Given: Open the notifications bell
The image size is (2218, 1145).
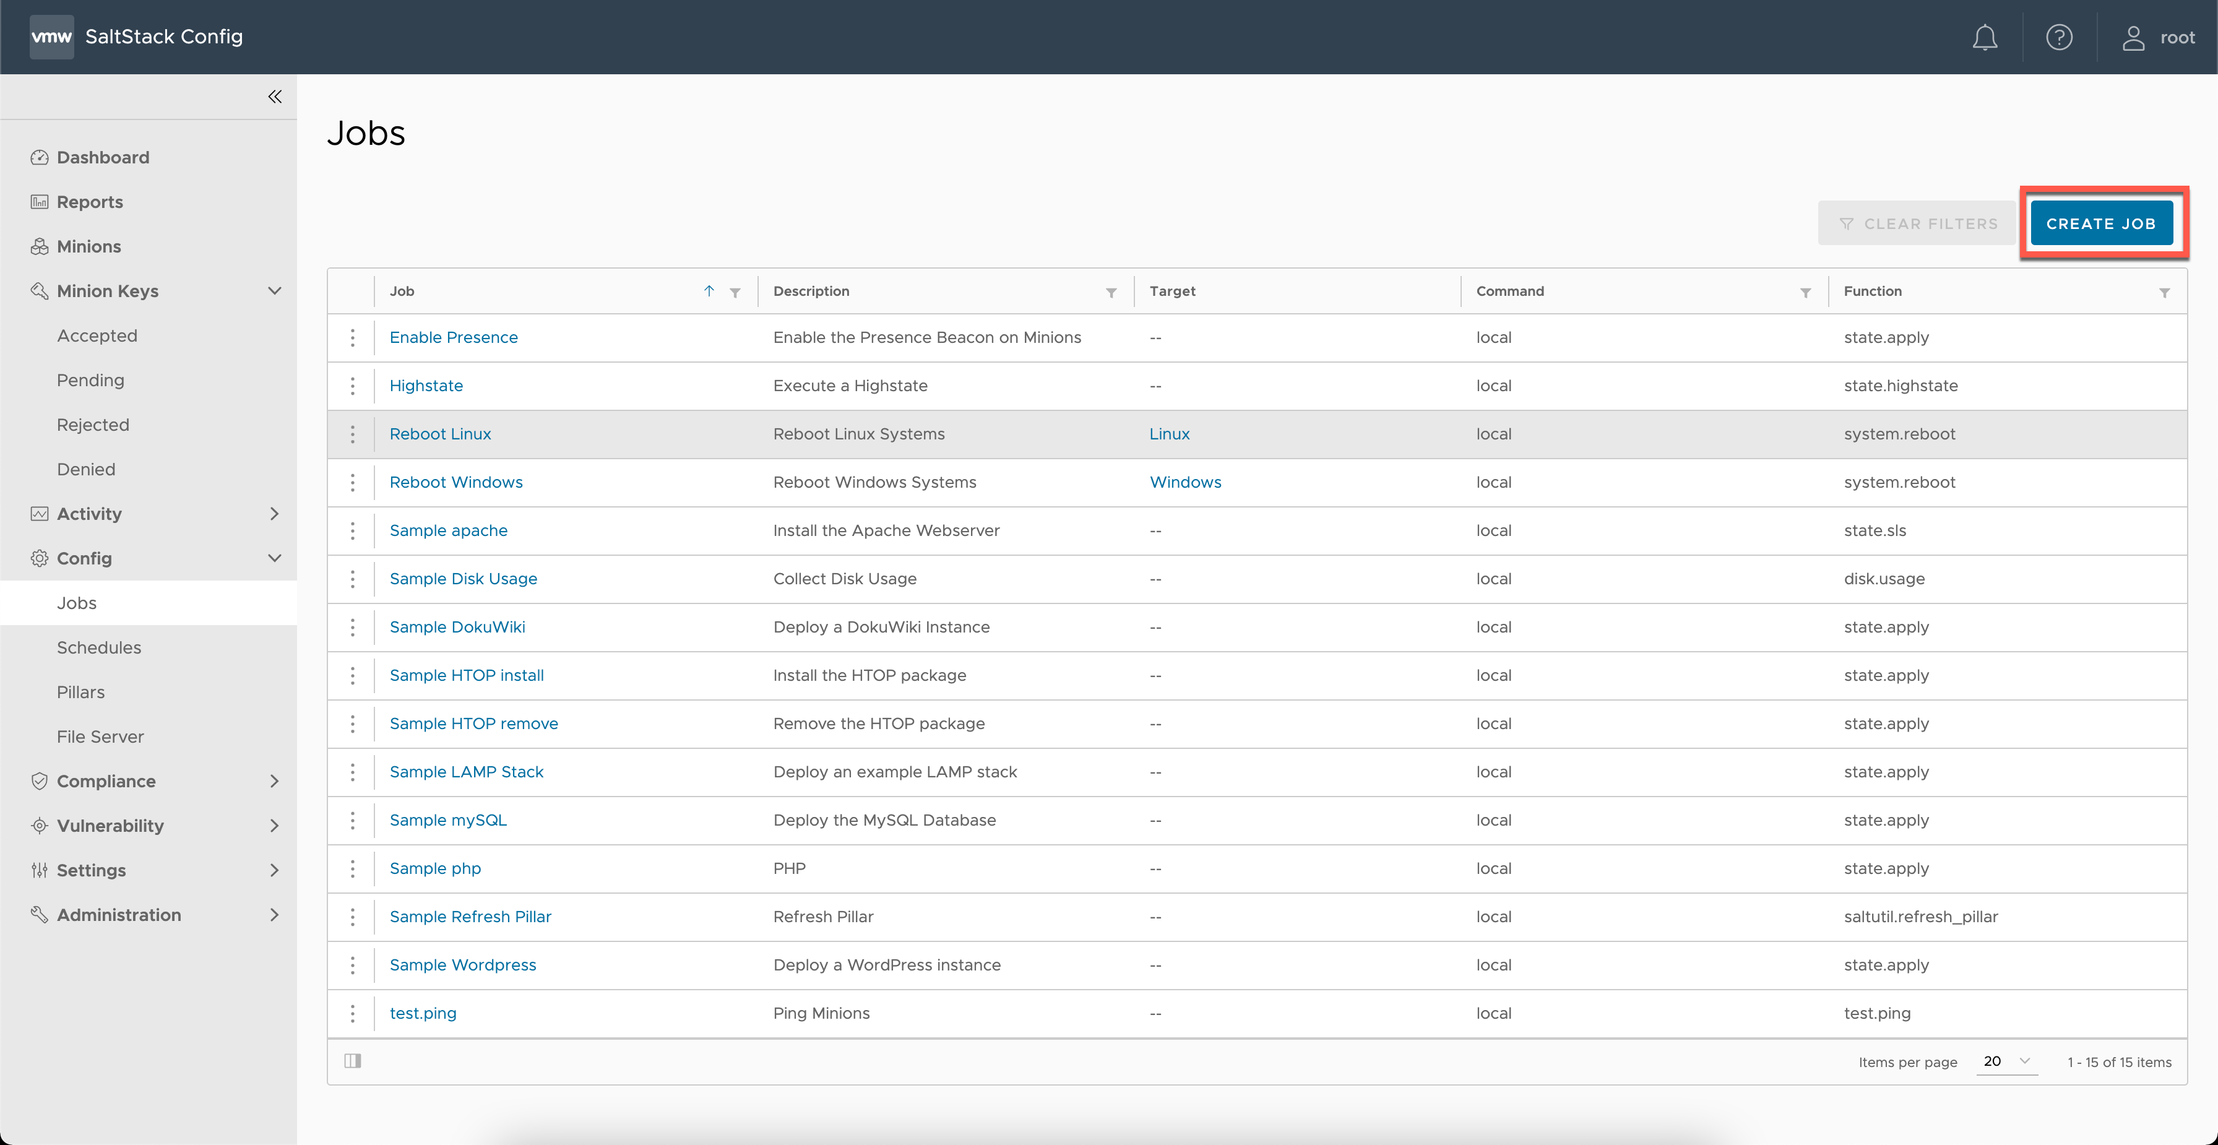Looking at the screenshot, I should pyautogui.click(x=1984, y=37).
